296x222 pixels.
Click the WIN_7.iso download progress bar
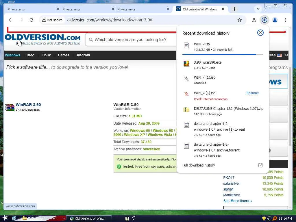coord(223,55)
